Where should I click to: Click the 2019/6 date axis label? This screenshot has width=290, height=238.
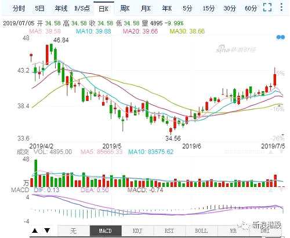point(191,146)
